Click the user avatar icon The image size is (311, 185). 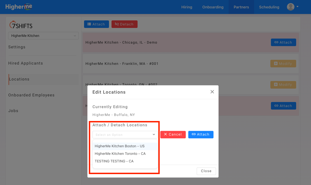tap(291, 7)
